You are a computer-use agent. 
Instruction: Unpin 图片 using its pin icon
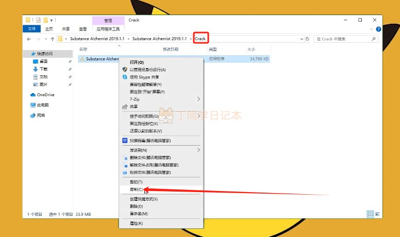(x=70, y=85)
